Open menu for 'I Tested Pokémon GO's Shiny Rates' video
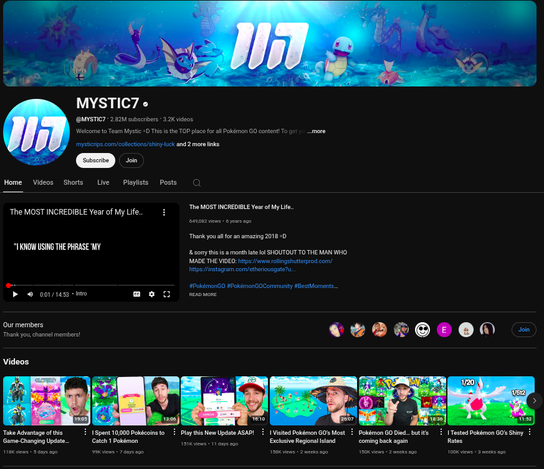544x469 pixels. click(x=530, y=432)
